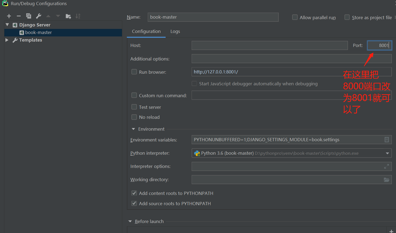Click the PyCharm logo in the title bar
This screenshot has height=233, width=396.
click(5, 4)
